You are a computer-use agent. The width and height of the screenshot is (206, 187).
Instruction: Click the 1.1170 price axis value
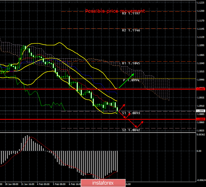[201, 21]
